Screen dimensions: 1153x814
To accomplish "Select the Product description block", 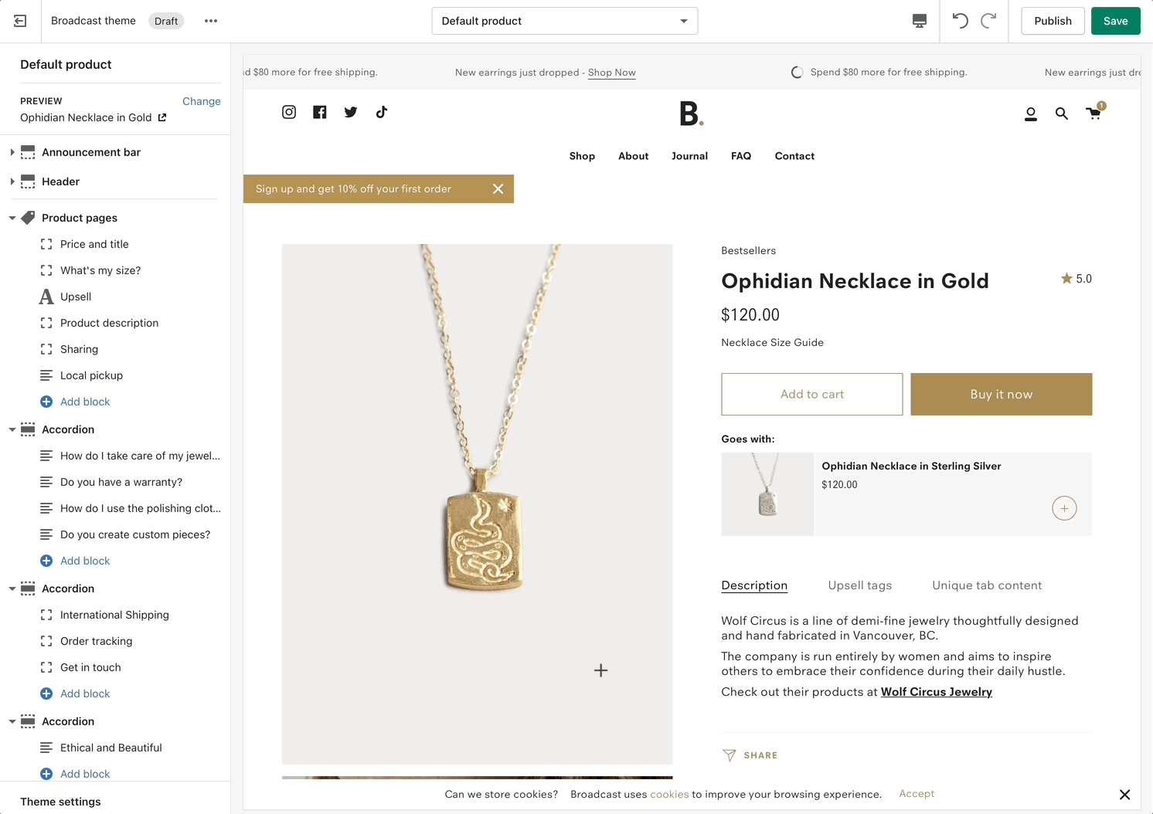I will coord(109,323).
